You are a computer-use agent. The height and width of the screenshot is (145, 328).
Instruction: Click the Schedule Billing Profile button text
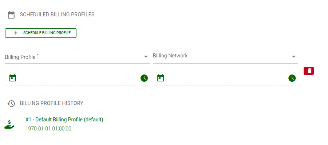(x=47, y=33)
